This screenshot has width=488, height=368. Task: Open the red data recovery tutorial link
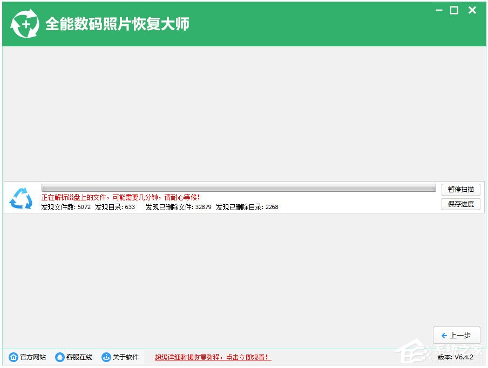213,357
